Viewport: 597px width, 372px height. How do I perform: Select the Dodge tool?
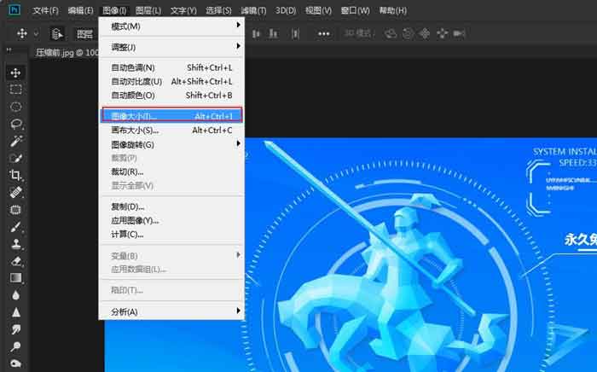(15, 346)
